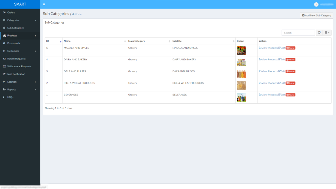Click the Categories icon in the sidebar
Screen dimensions: 336x189
(x=5, y=20)
